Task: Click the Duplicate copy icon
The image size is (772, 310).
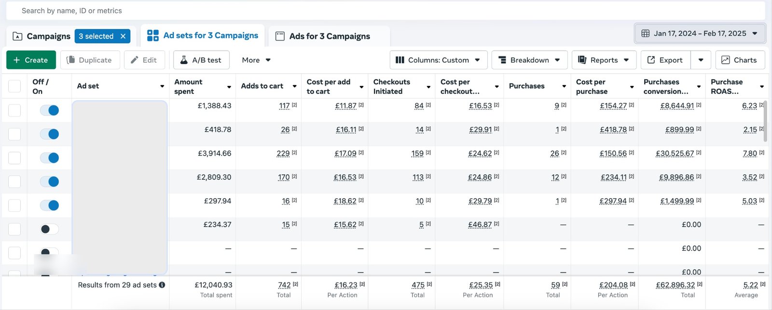Action: (70, 60)
